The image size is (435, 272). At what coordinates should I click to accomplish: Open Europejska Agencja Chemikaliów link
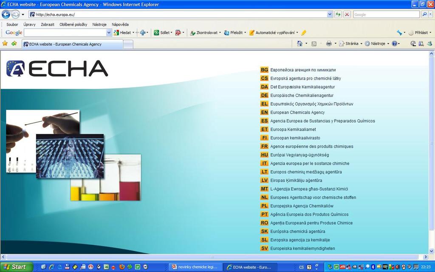[x=302, y=206]
